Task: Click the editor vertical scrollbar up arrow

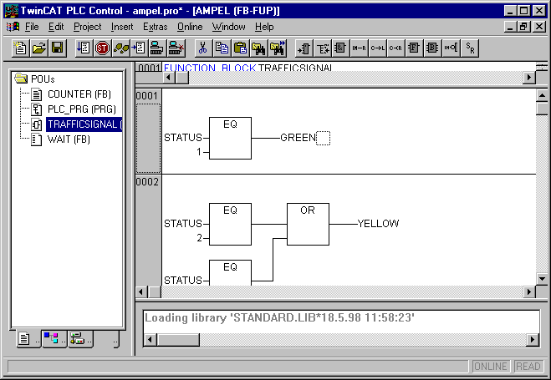Action: click(x=542, y=95)
